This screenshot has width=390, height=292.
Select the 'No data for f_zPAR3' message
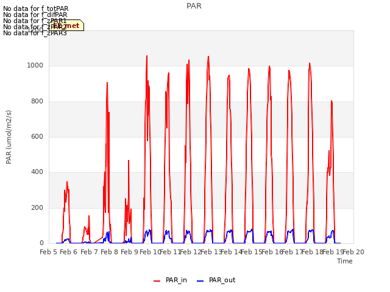coord(35,33)
